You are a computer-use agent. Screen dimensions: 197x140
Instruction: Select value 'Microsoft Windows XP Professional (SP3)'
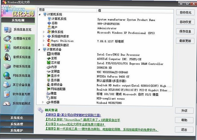126,33
